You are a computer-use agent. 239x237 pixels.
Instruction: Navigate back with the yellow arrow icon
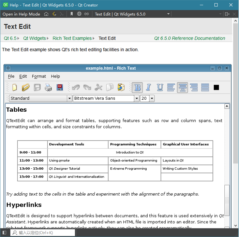(54, 14)
